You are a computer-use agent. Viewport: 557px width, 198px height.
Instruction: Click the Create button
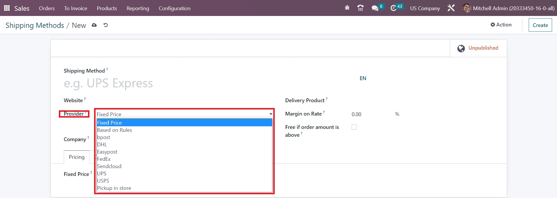[540, 25]
